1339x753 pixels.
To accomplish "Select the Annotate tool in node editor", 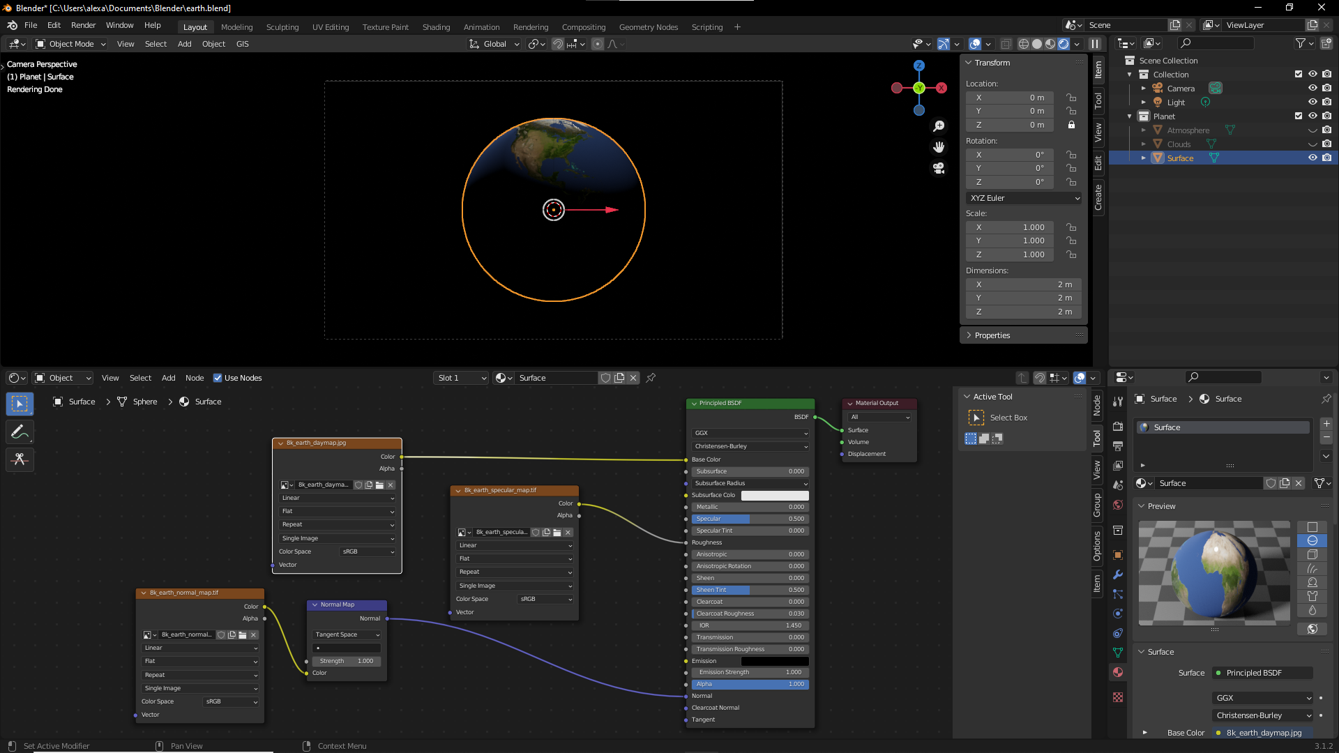I will (x=20, y=432).
